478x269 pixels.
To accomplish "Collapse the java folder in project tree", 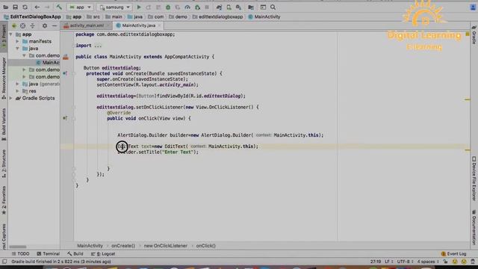I will tap(18, 49).
